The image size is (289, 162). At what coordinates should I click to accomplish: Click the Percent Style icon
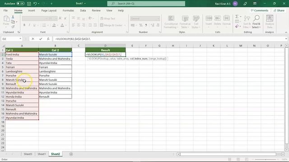point(141,25)
